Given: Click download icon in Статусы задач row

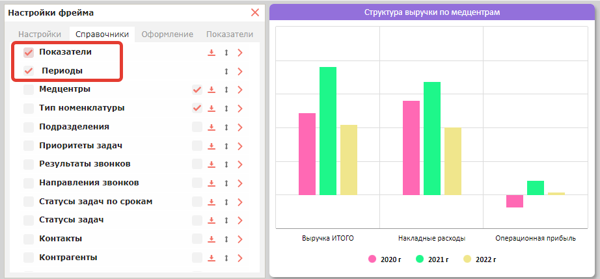Looking at the screenshot, I should point(211,220).
